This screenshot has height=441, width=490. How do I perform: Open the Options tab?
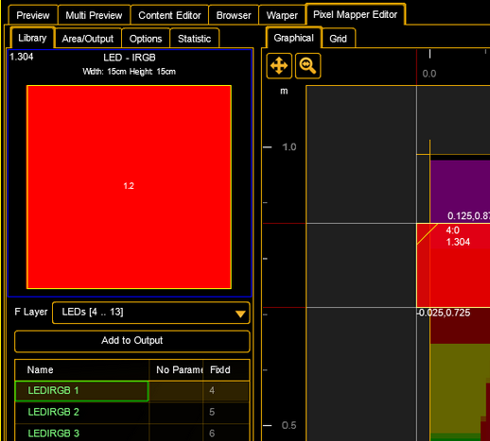click(x=146, y=39)
